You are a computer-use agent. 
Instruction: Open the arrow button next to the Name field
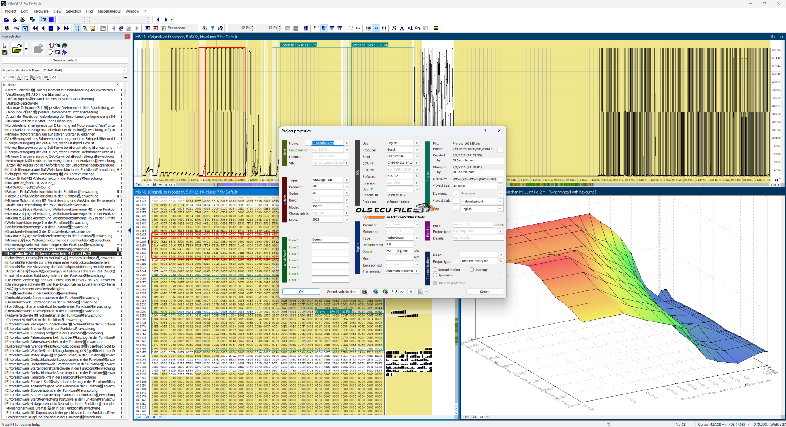coord(347,143)
